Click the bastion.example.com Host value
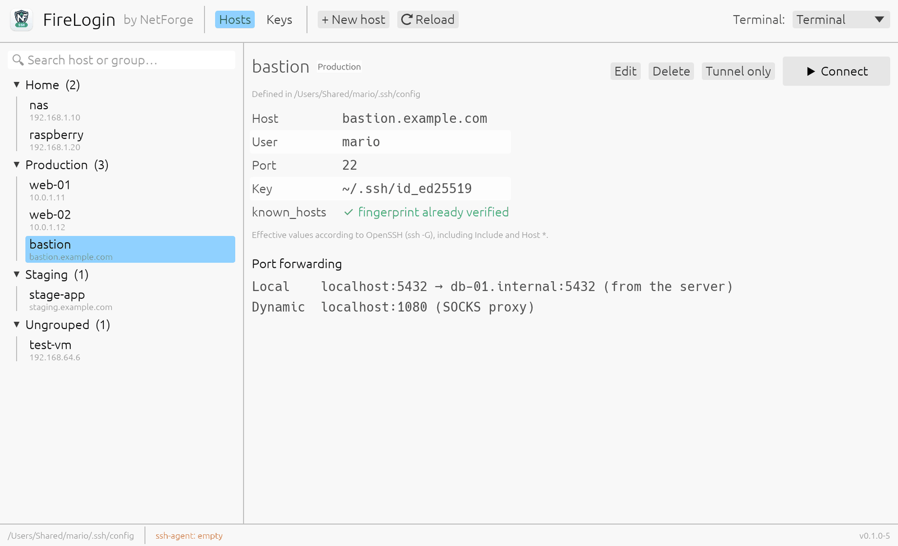898x546 pixels. click(x=415, y=118)
